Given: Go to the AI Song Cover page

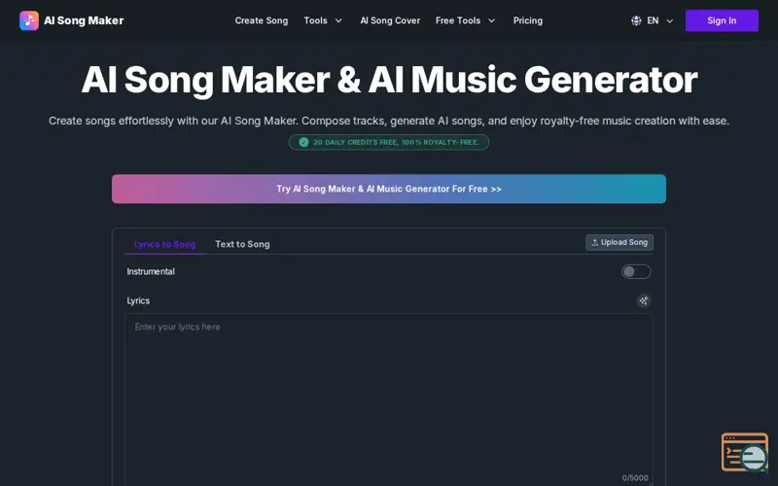Looking at the screenshot, I should pos(390,20).
